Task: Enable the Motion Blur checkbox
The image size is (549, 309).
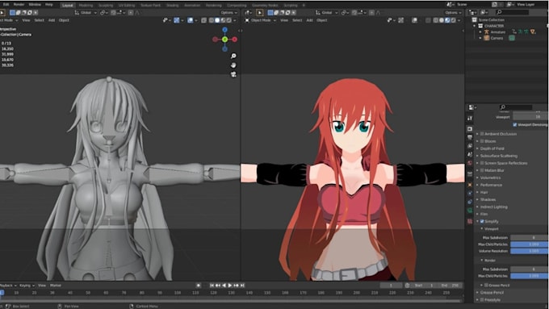Action: pos(482,170)
